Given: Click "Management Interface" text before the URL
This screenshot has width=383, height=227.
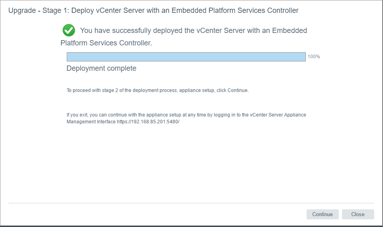Looking at the screenshot, I should (91, 122).
